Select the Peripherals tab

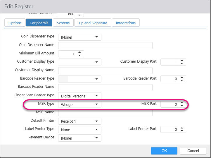point(39,23)
